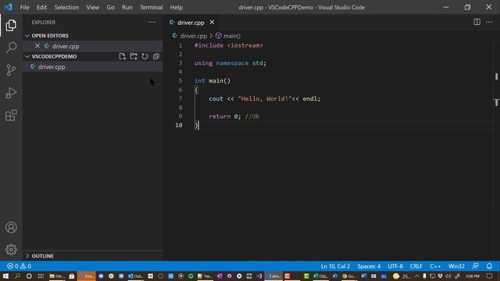Click the New File icon in VSCODECPPDEMO
500x281 pixels.
pyautogui.click(x=122, y=56)
